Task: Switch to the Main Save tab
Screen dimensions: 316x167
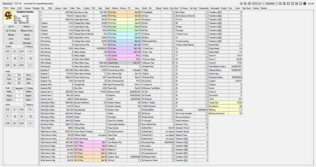Action: pos(246,8)
